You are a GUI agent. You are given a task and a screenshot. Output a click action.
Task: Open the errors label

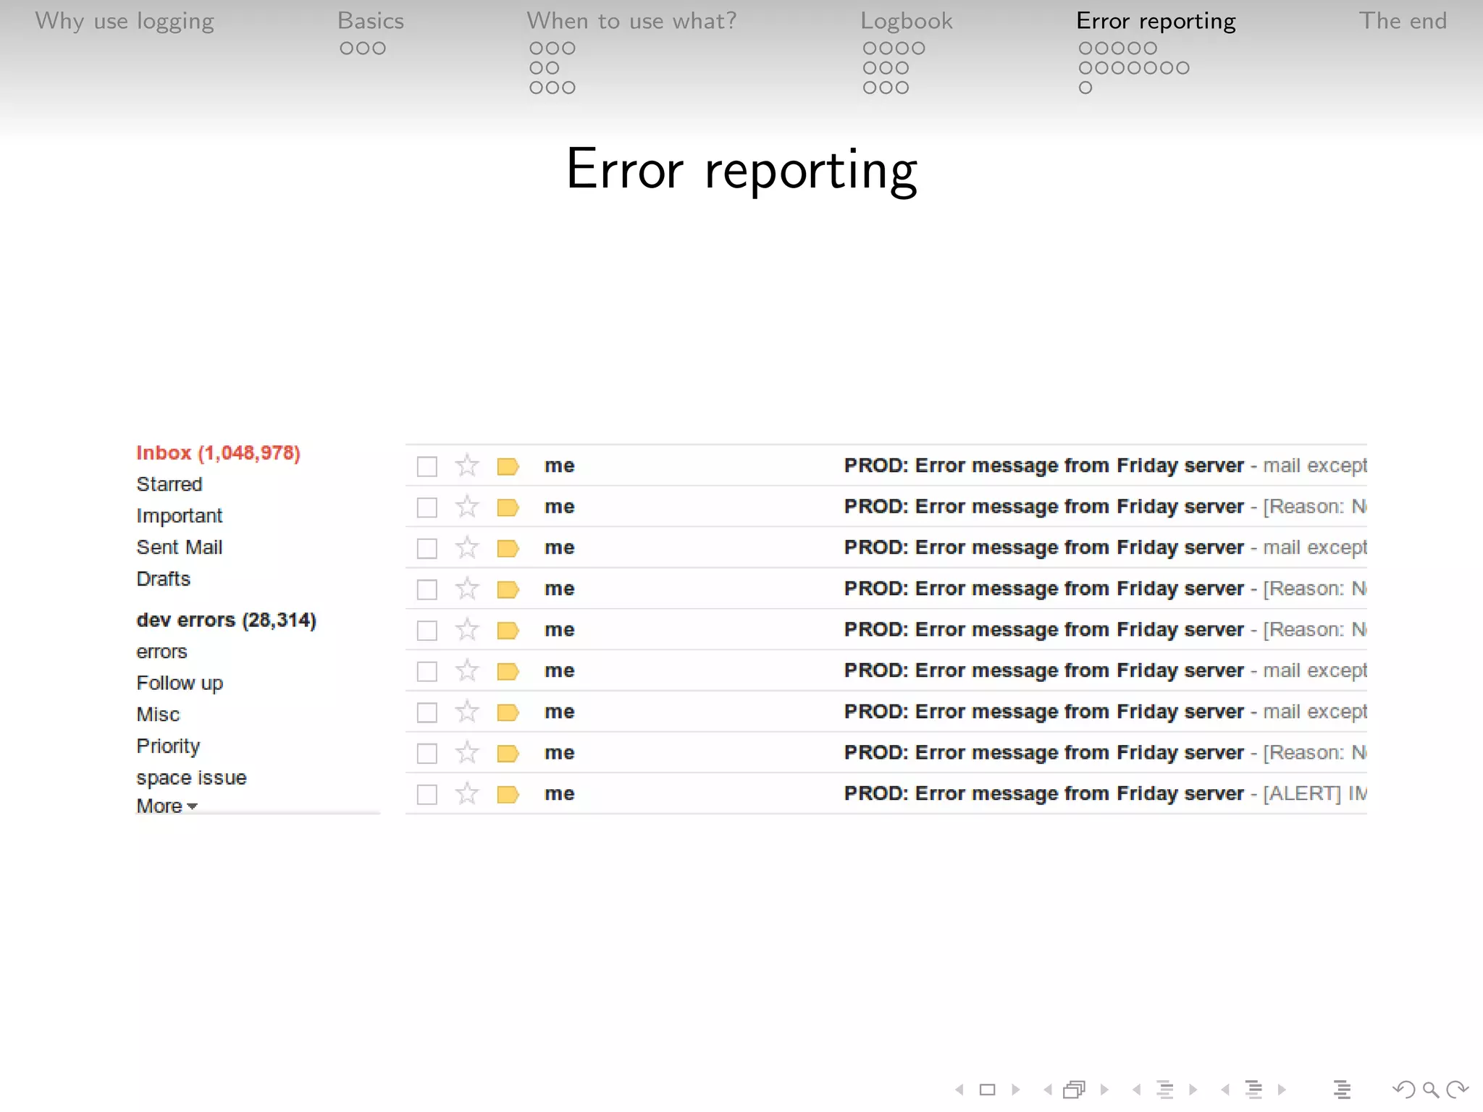162,652
